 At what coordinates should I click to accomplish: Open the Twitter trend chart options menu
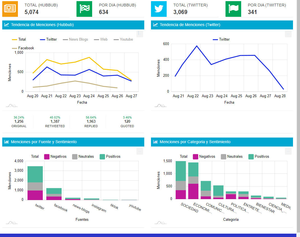[x=288, y=34]
